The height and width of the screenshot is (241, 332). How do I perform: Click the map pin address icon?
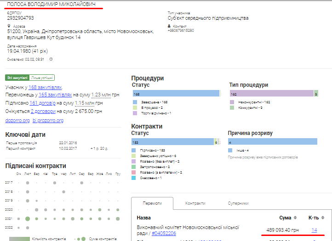point(9,26)
